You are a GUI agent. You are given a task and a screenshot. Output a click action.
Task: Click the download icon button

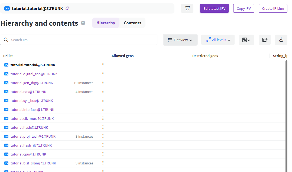281,40
